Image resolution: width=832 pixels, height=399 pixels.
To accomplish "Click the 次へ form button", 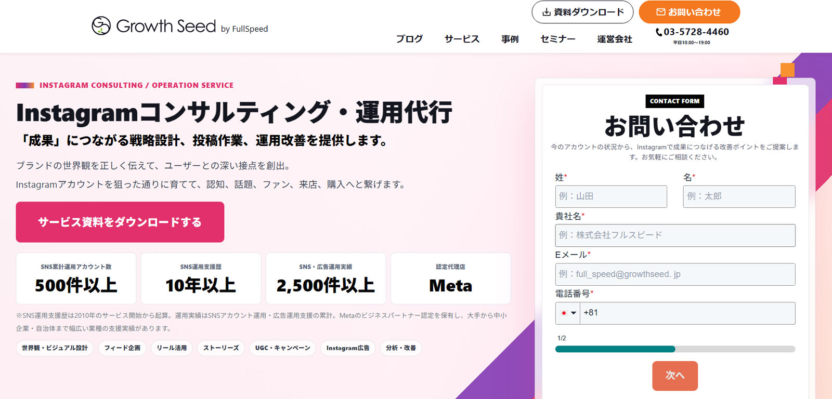I will coord(675,375).
